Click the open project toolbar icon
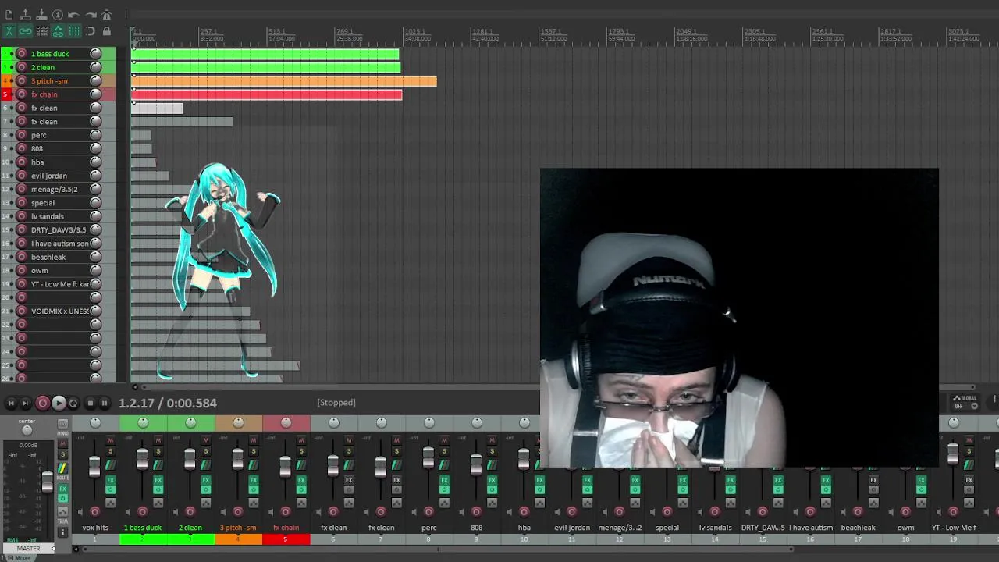999x562 pixels. pos(25,15)
